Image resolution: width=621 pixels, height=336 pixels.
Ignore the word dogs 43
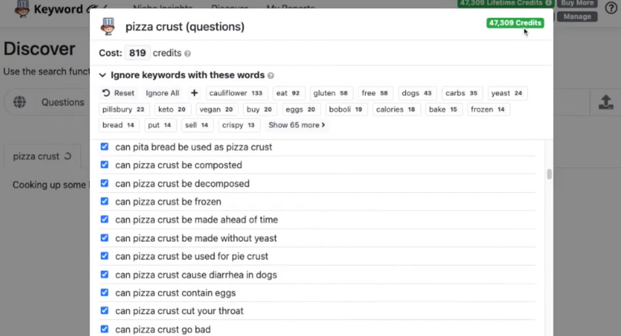417,93
